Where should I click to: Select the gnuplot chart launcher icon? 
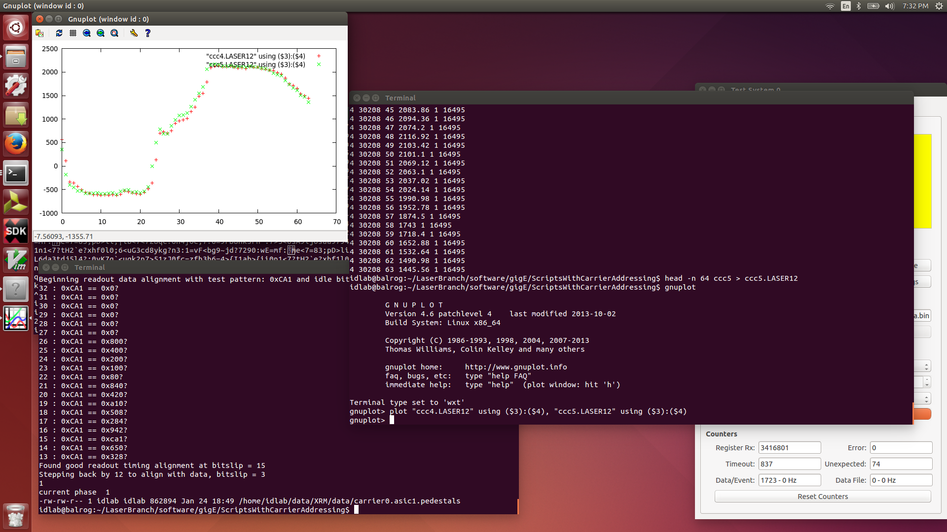pyautogui.click(x=16, y=318)
